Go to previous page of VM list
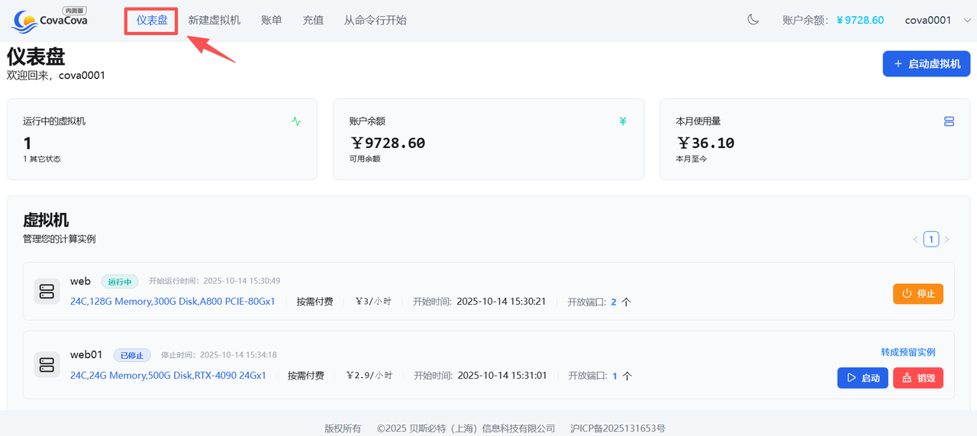This screenshot has height=436, width=977. (x=915, y=240)
